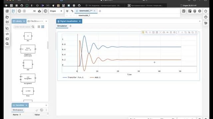
Task: Run the simulation with the play button
Action: coord(19,11)
